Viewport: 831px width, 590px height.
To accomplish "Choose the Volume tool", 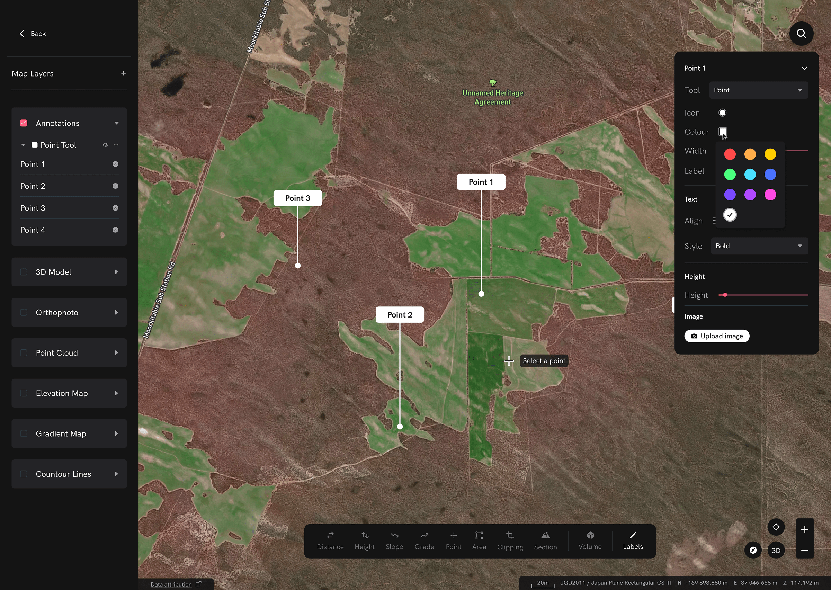I will click(x=590, y=540).
